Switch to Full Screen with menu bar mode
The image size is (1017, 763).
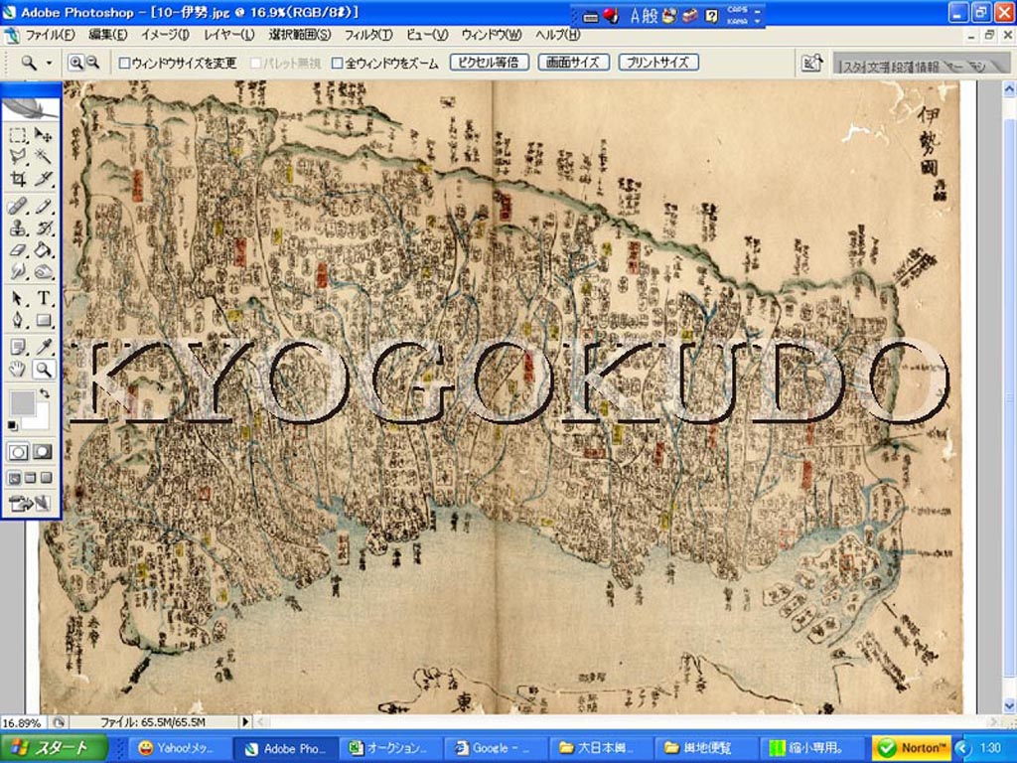[x=31, y=478]
